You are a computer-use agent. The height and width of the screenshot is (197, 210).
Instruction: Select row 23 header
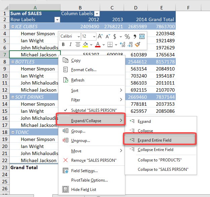pyautogui.click(x=5, y=167)
